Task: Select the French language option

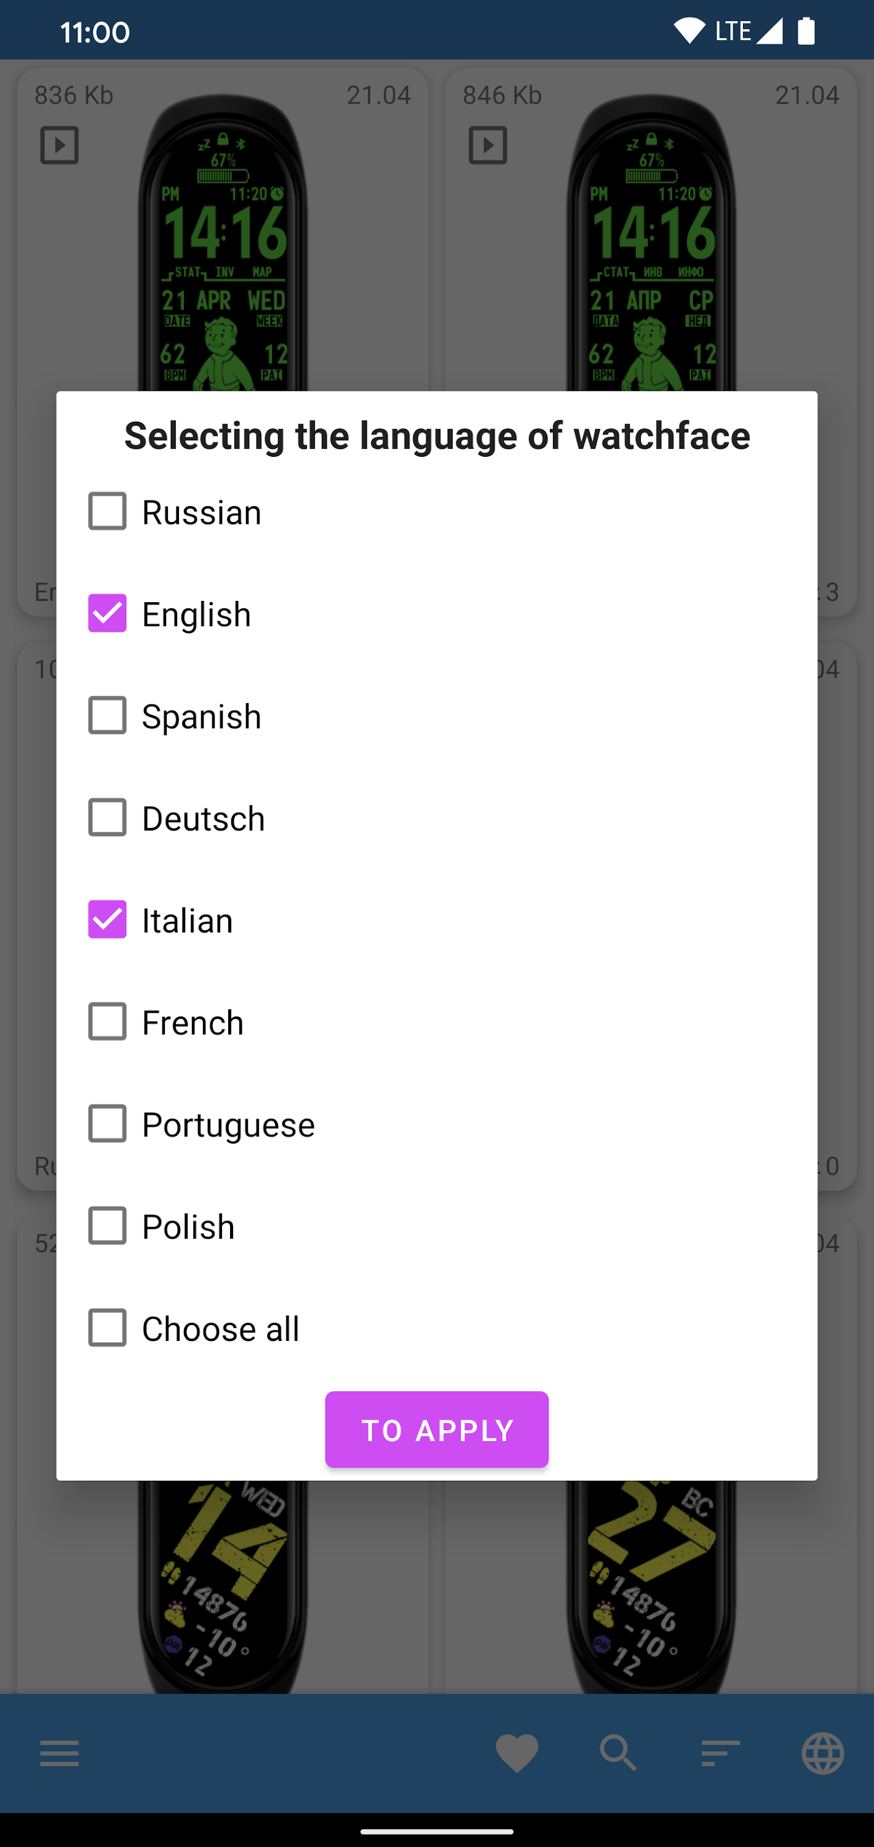Action: pyautogui.click(x=108, y=1022)
